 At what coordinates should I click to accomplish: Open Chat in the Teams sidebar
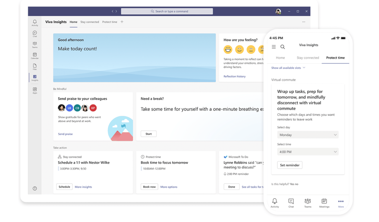pyautogui.click(x=35, y=34)
